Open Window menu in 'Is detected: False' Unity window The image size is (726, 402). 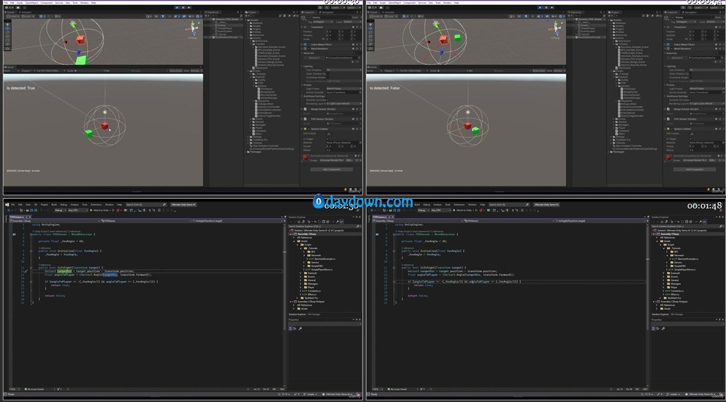[x=447, y=2]
